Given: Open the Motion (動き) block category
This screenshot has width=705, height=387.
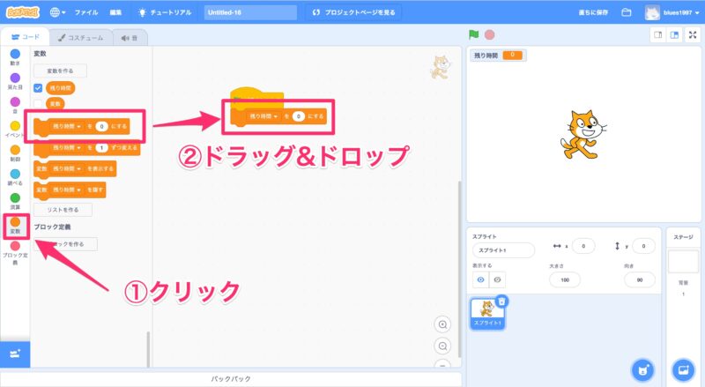Looking at the screenshot, I should 15,57.
